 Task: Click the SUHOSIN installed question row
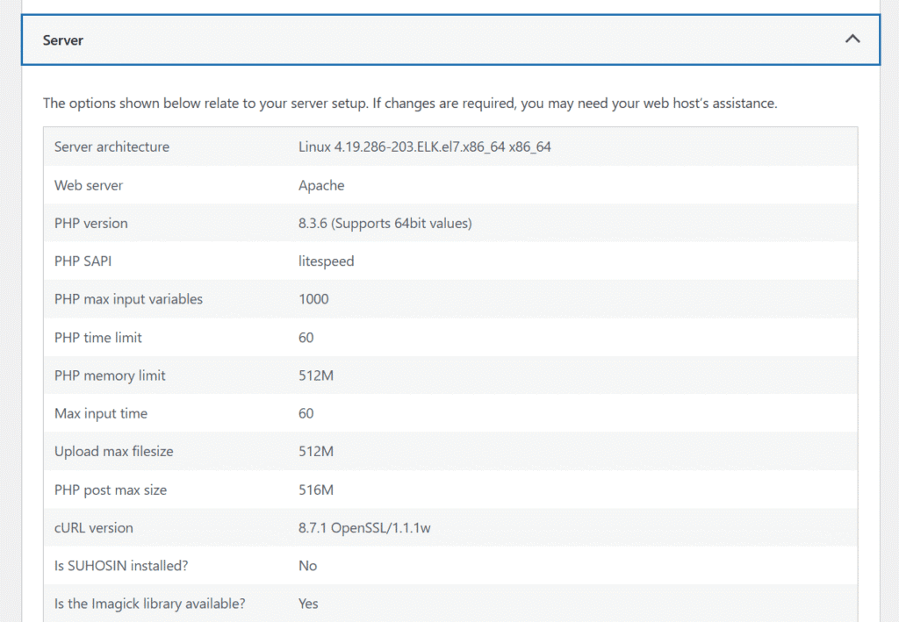[x=351, y=565]
